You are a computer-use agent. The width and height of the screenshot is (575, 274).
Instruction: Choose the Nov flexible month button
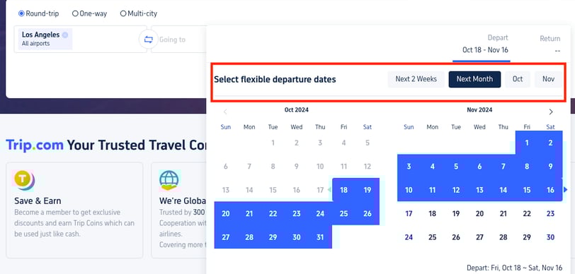[548, 79]
